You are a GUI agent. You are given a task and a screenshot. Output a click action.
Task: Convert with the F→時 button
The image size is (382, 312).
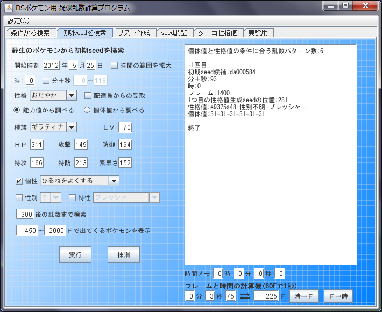(338, 296)
